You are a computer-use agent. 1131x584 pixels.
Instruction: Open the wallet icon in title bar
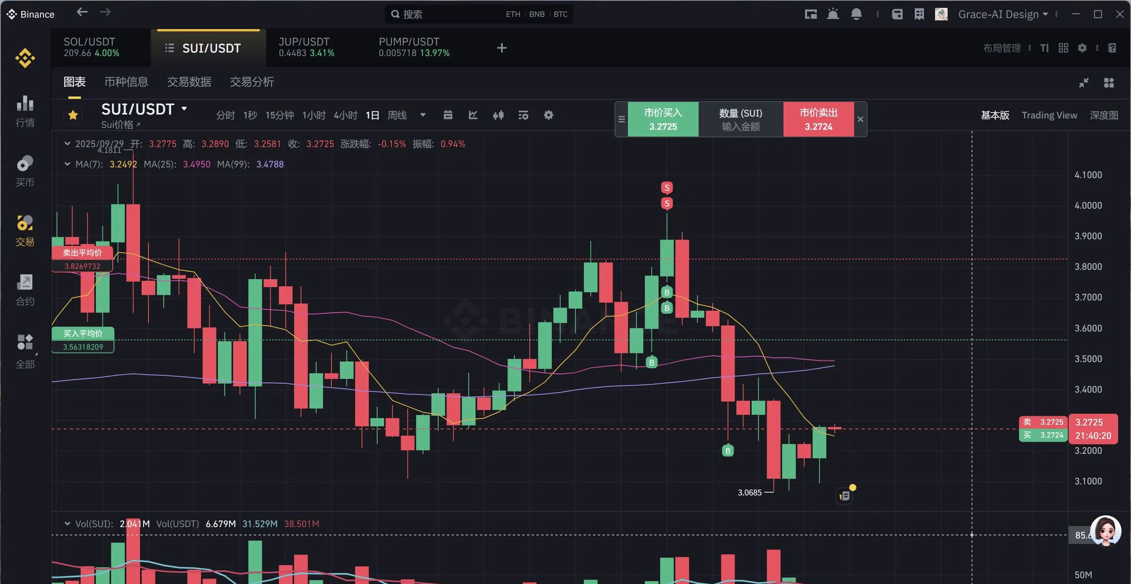[897, 14]
